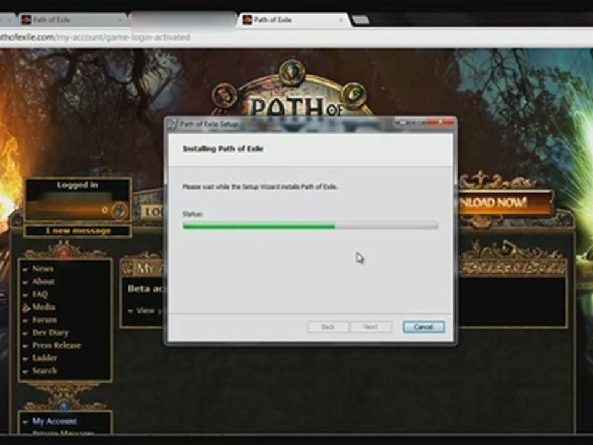Open the Ladder link in sidebar
This screenshot has height=445, width=593.
(x=44, y=358)
